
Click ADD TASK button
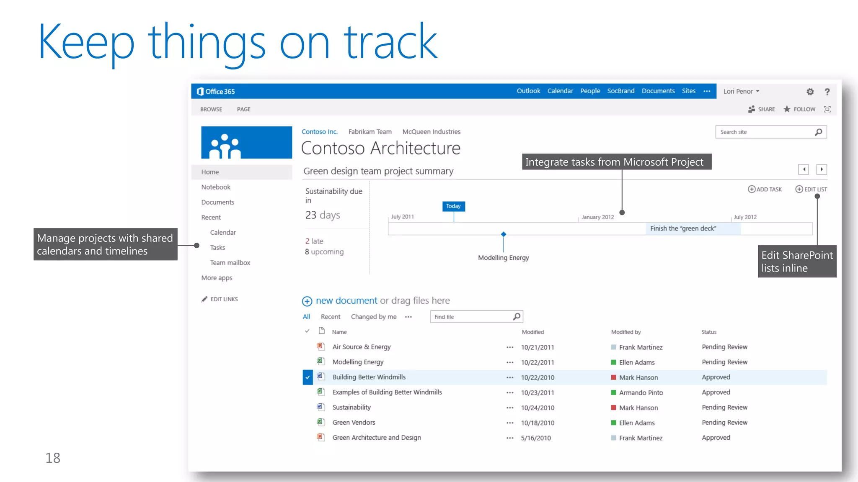(765, 190)
